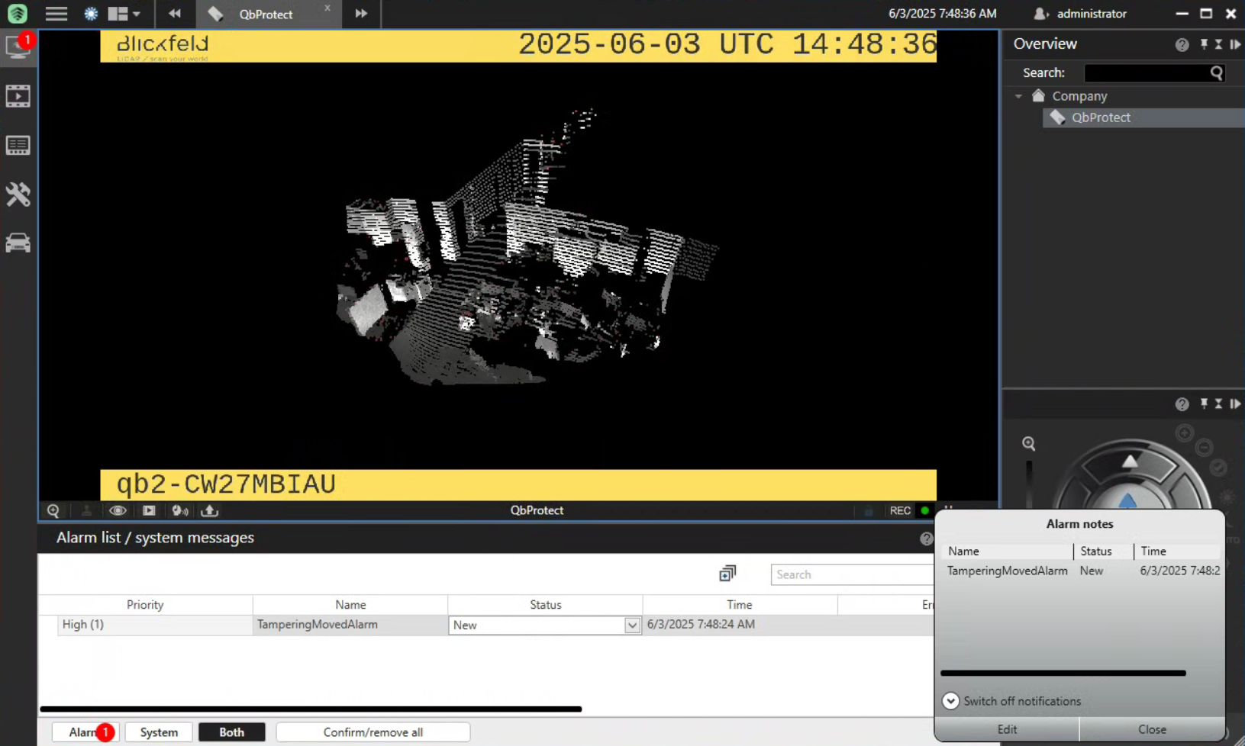Open the archive player from the left sidebar
Viewport: 1245px width, 746px height.
click(x=18, y=96)
